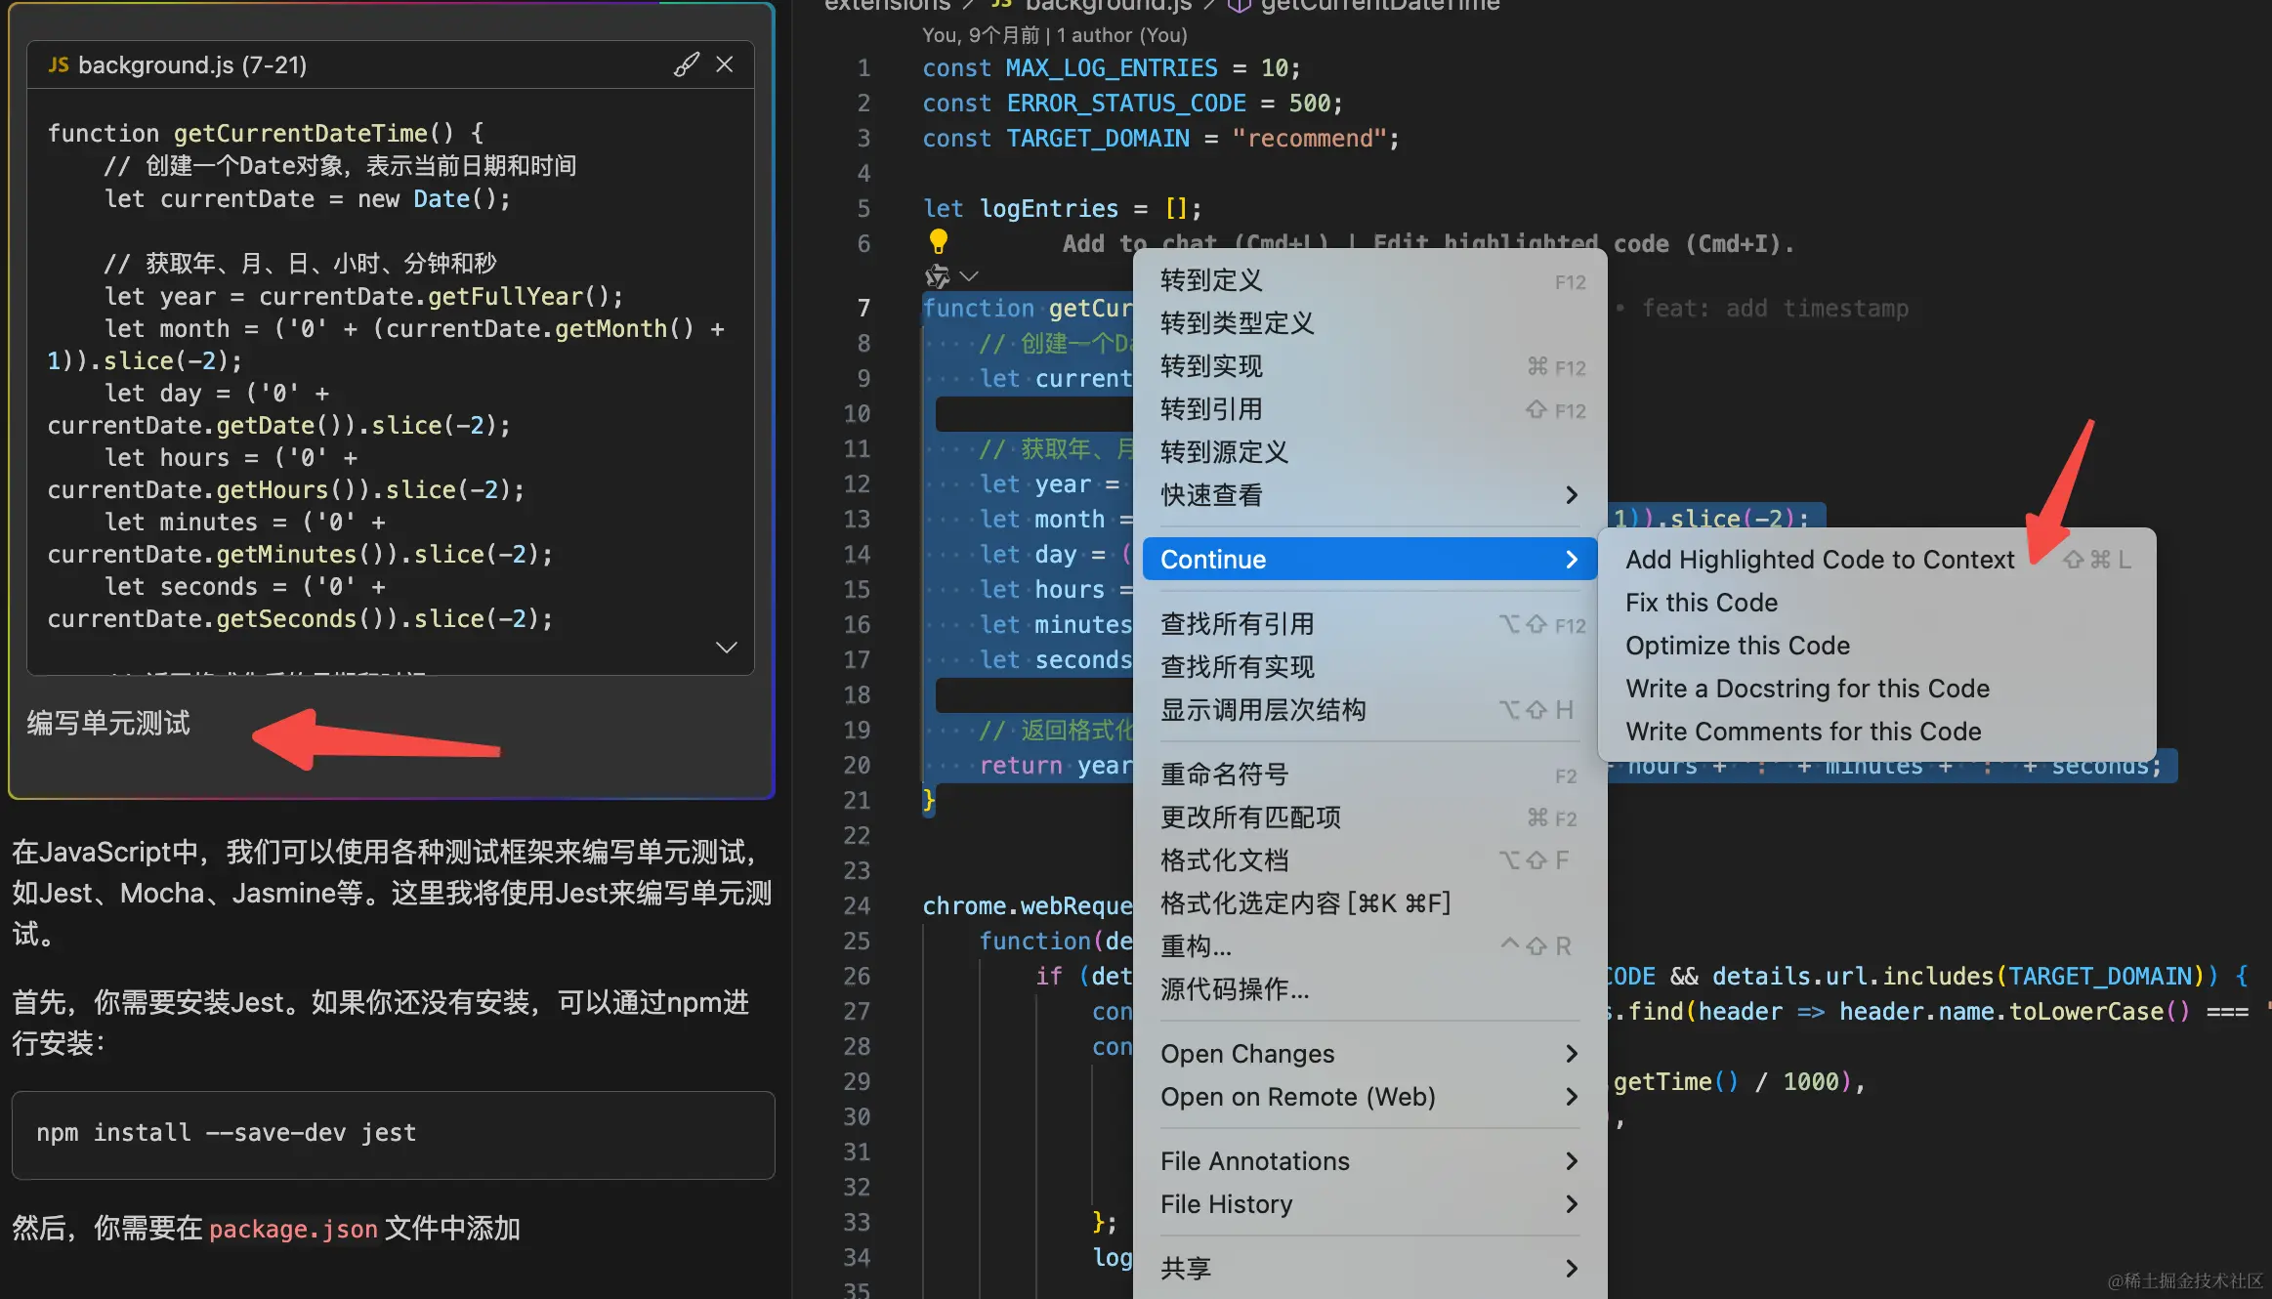2272x1299 pixels.
Task: Expand the collapsed code snippet with down chevron
Action: click(x=726, y=648)
